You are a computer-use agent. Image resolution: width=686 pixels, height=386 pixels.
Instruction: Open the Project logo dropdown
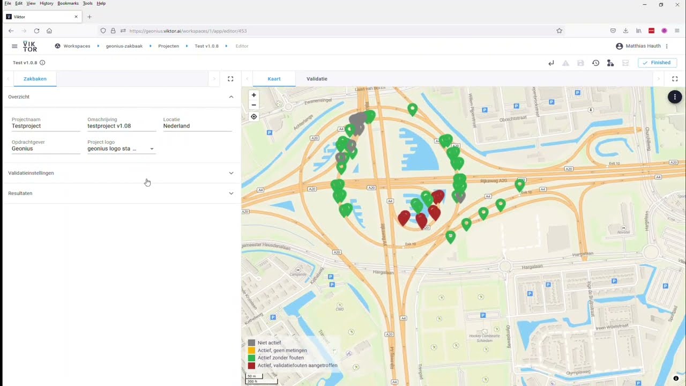122,149
